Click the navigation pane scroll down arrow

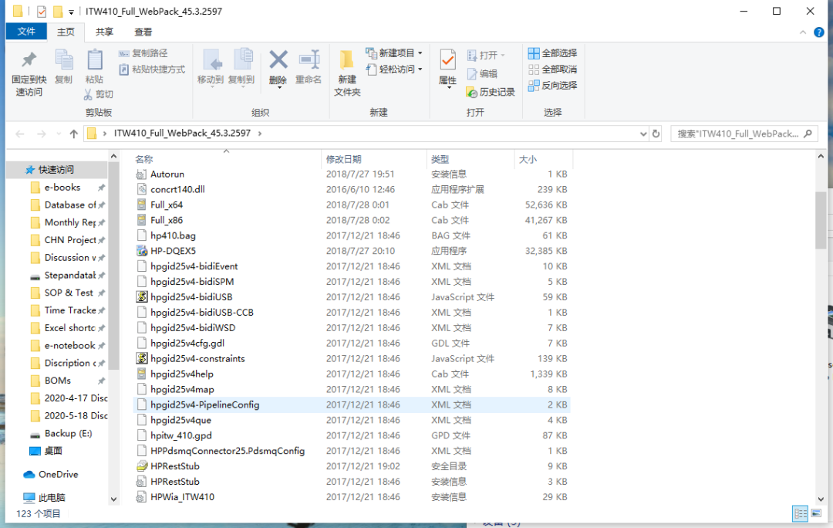[113, 499]
